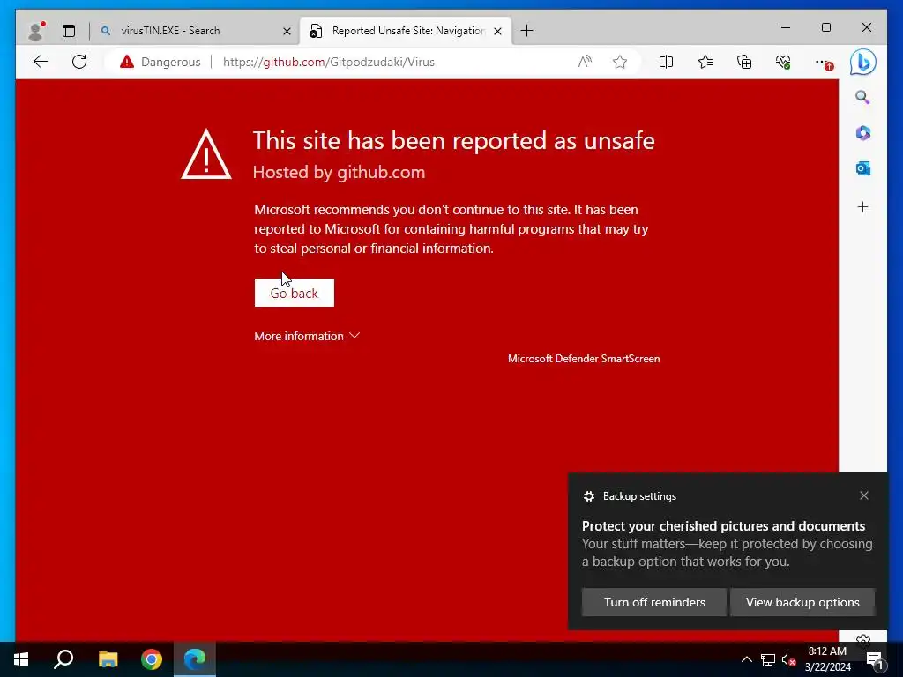Viewport: 903px width, 677px height.
Task: Click the Dangerous site warning indicator
Action: [160, 62]
